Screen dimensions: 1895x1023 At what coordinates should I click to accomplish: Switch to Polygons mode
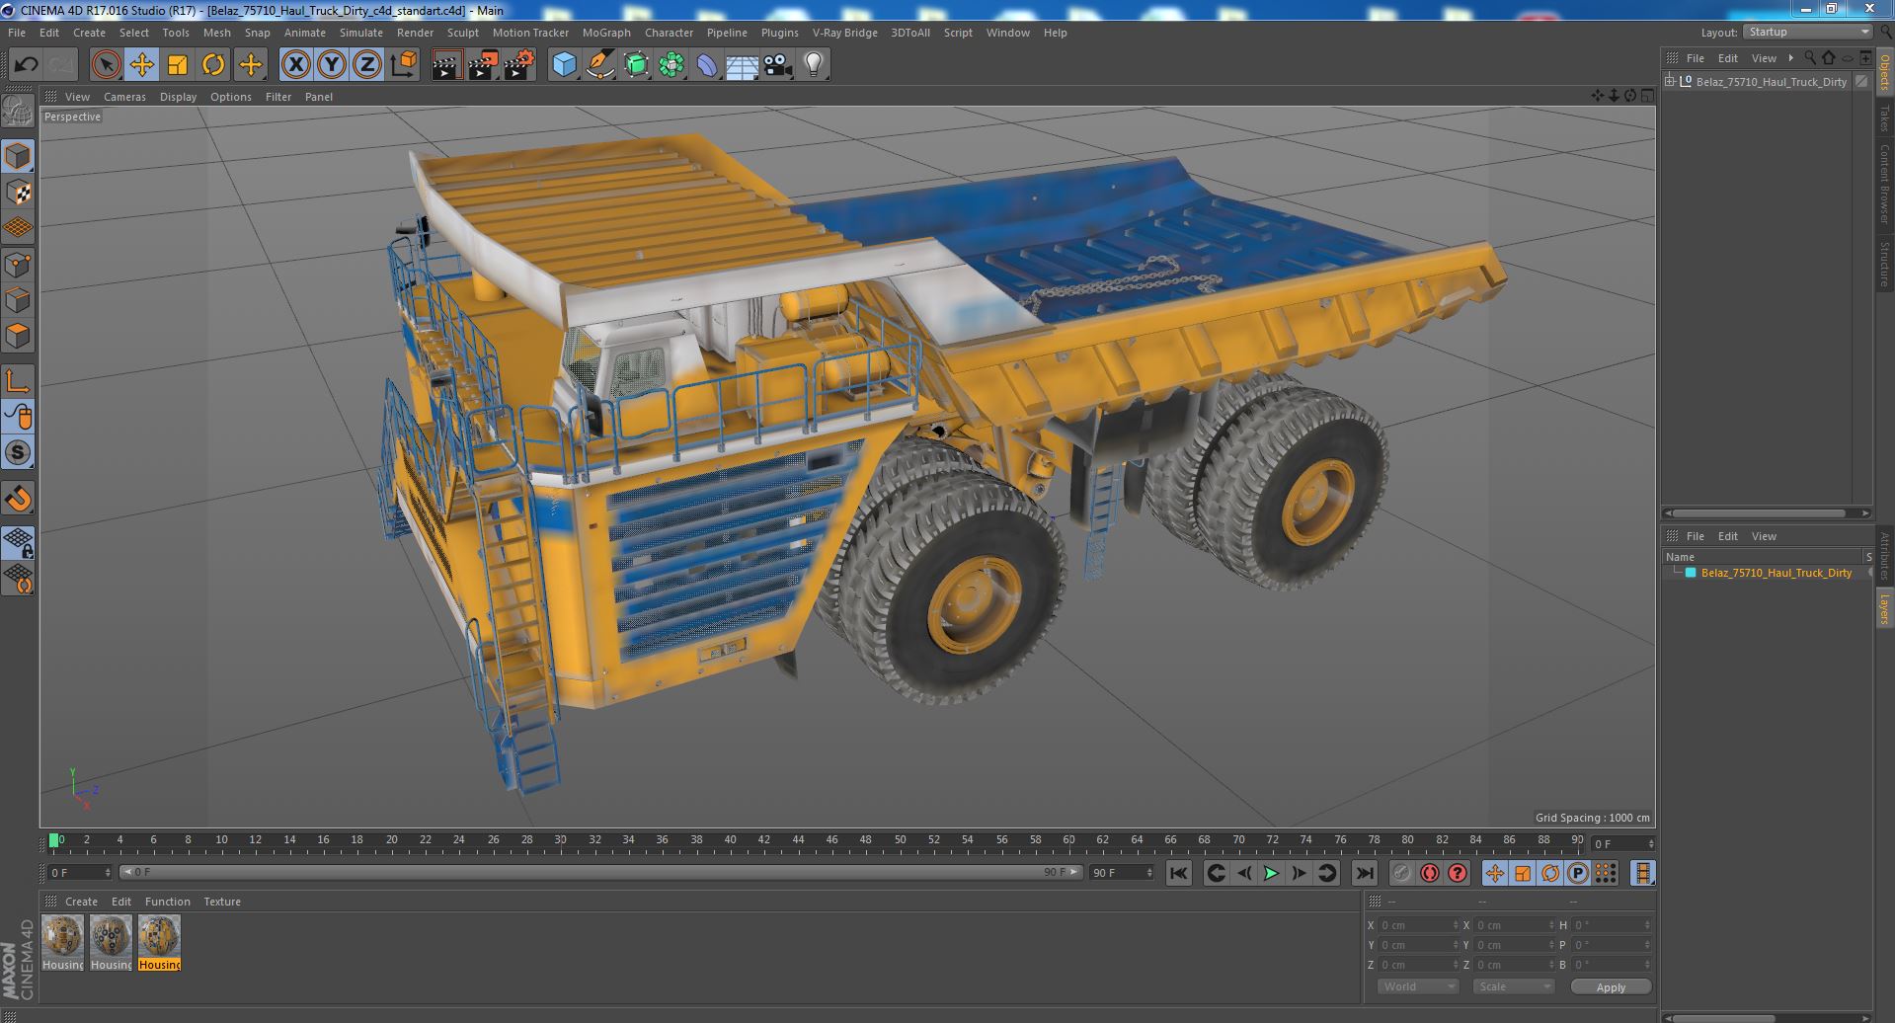tap(18, 336)
